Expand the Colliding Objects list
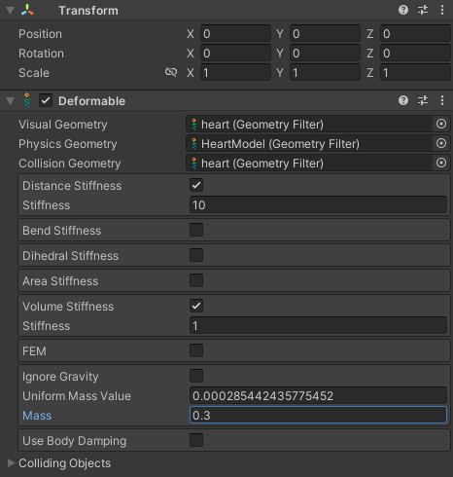The height and width of the screenshot is (477, 453). point(11,463)
